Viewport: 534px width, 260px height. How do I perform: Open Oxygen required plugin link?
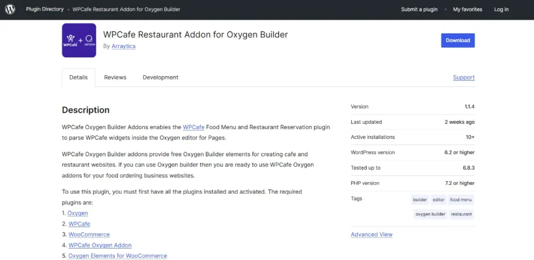(x=78, y=213)
